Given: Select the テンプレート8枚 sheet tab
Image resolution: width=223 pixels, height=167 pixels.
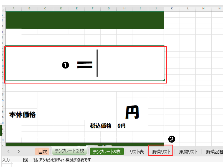Looking at the screenshot, I should click(x=106, y=152).
